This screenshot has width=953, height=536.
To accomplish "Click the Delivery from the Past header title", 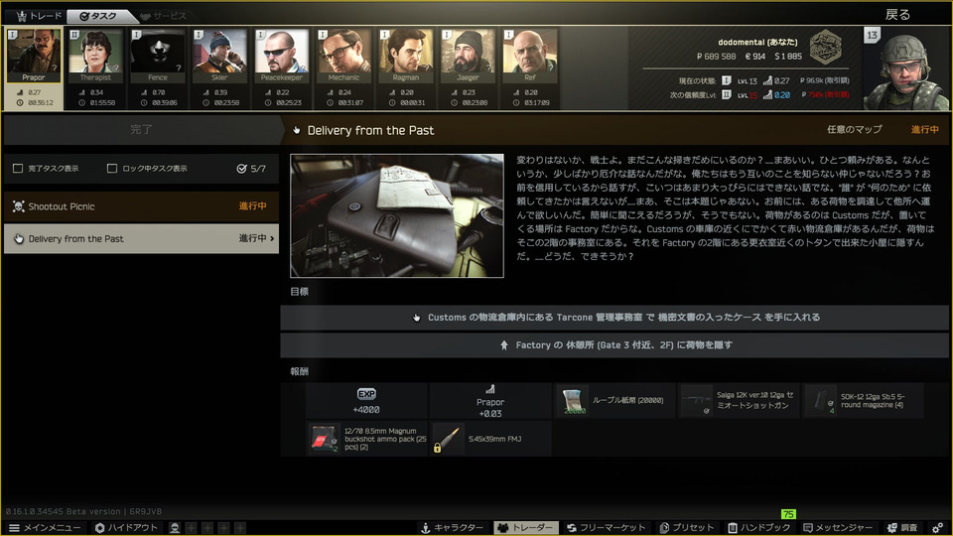I will (370, 131).
